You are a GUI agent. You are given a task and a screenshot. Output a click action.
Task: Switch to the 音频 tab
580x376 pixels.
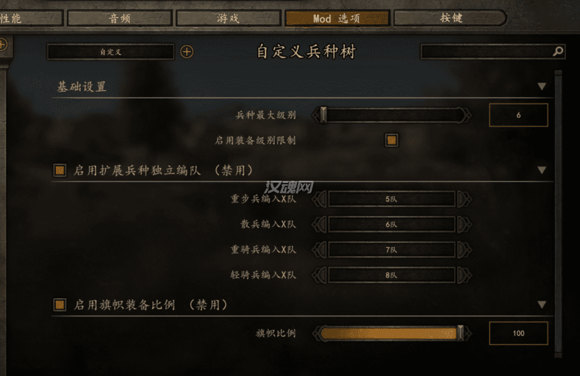click(x=120, y=18)
